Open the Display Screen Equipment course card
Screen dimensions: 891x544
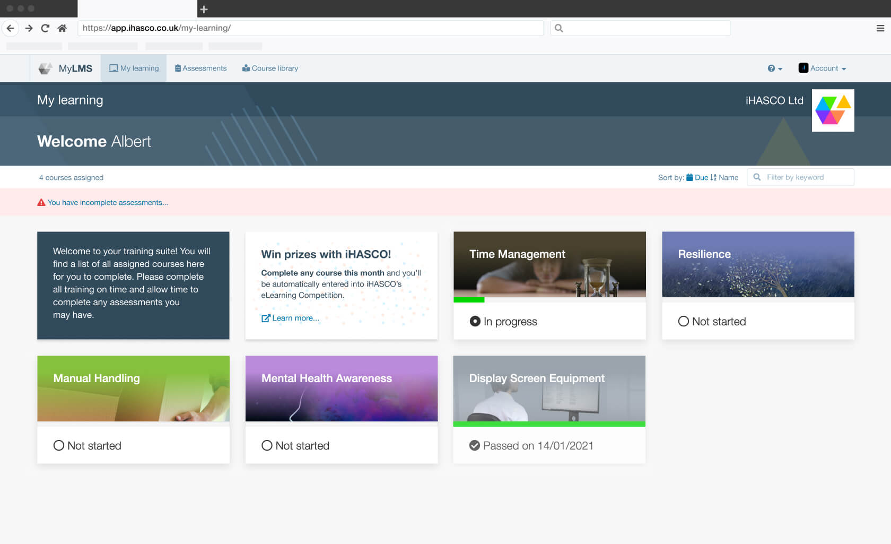549,410
